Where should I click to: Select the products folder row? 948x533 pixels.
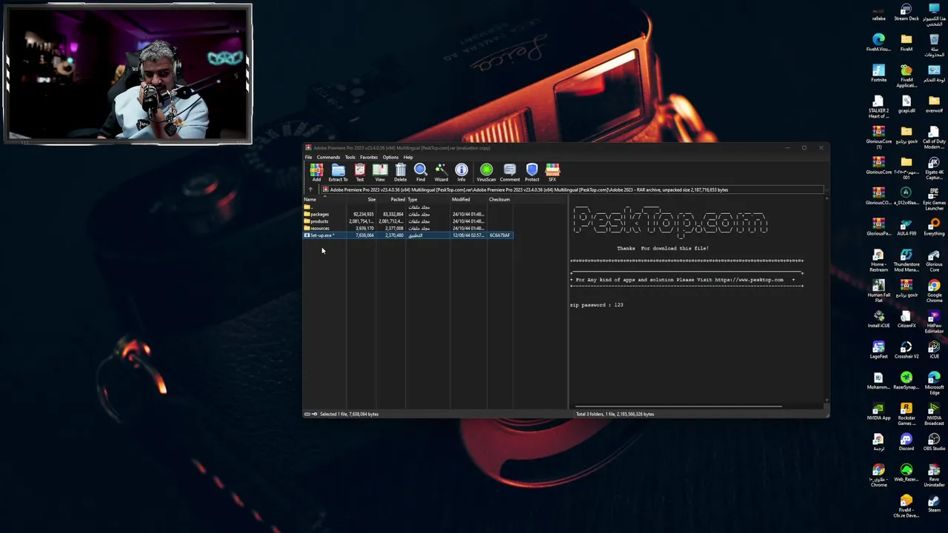[x=407, y=221]
